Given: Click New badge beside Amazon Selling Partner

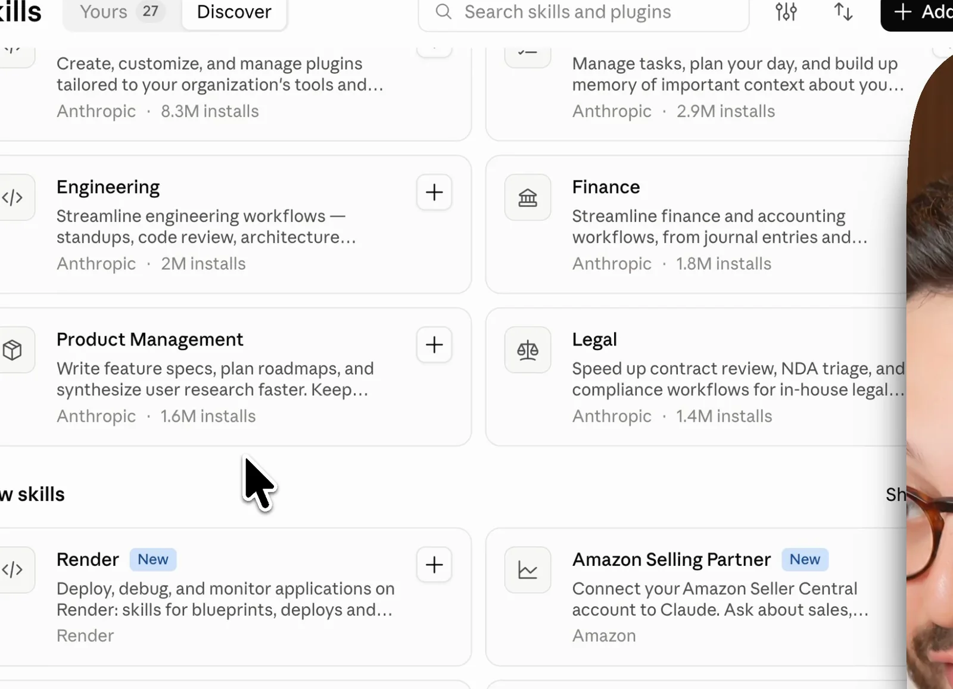Looking at the screenshot, I should coord(805,560).
